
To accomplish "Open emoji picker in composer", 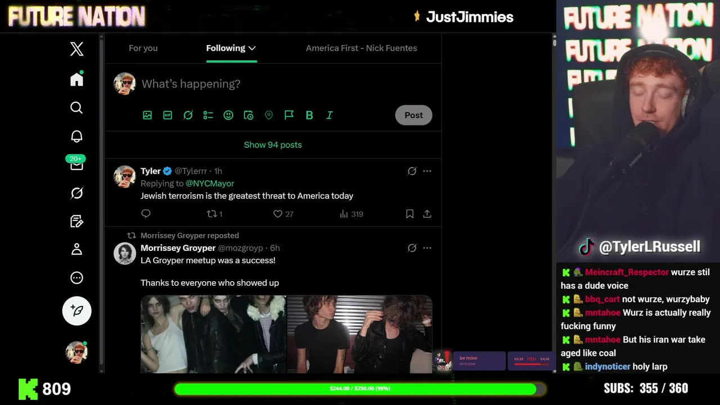I will (228, 115).
